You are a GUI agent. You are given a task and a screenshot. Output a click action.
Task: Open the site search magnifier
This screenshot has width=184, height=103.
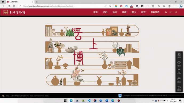coord(176,12)
